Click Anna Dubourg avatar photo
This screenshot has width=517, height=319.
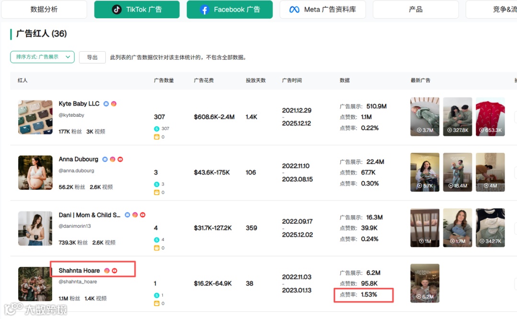click(x=35, y=173)
